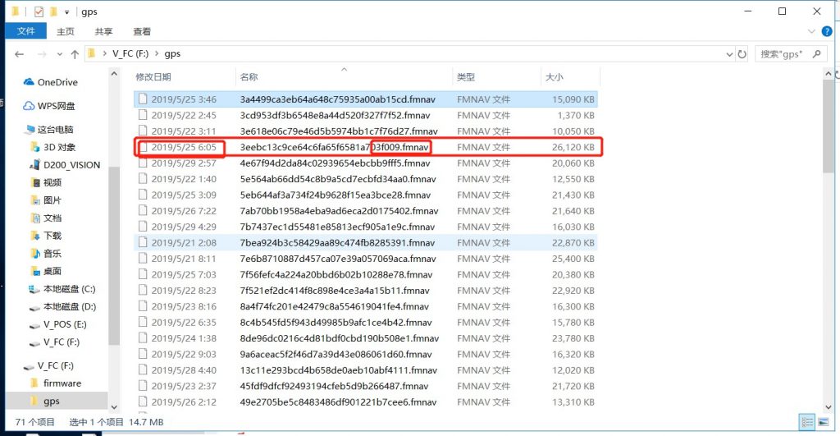Open the 共享 ribbon tab
The height and width of the screenshot is (436, 840).
103,32
